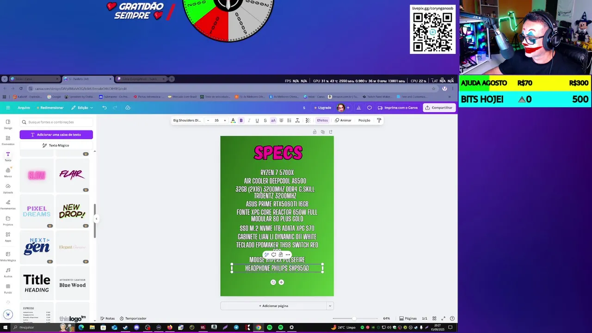This screenshot has width=592, height=333.
Task: Open the Efeitos text effects panel
Action: tap(322, 120)
